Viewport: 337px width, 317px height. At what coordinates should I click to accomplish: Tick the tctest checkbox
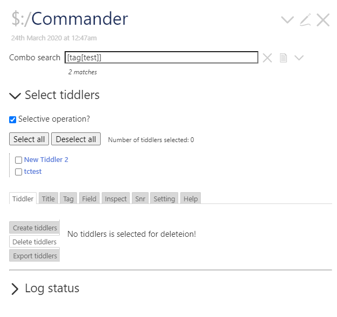point(18,172)
